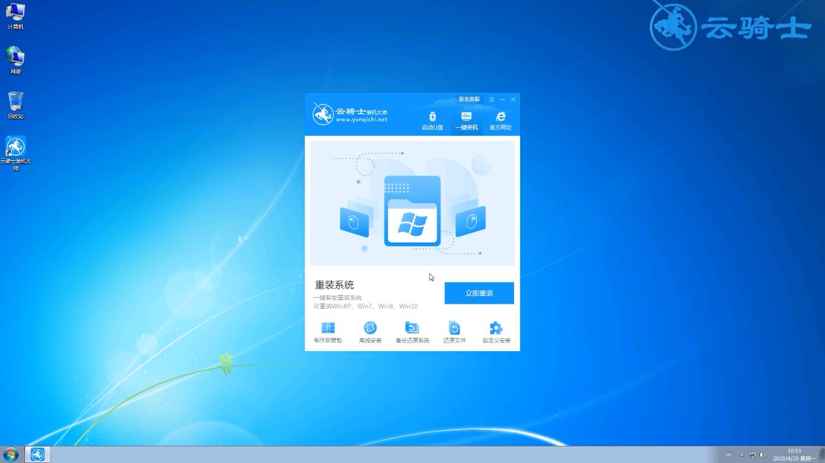Click the 重装系统 heading

(x=334, y=285)
